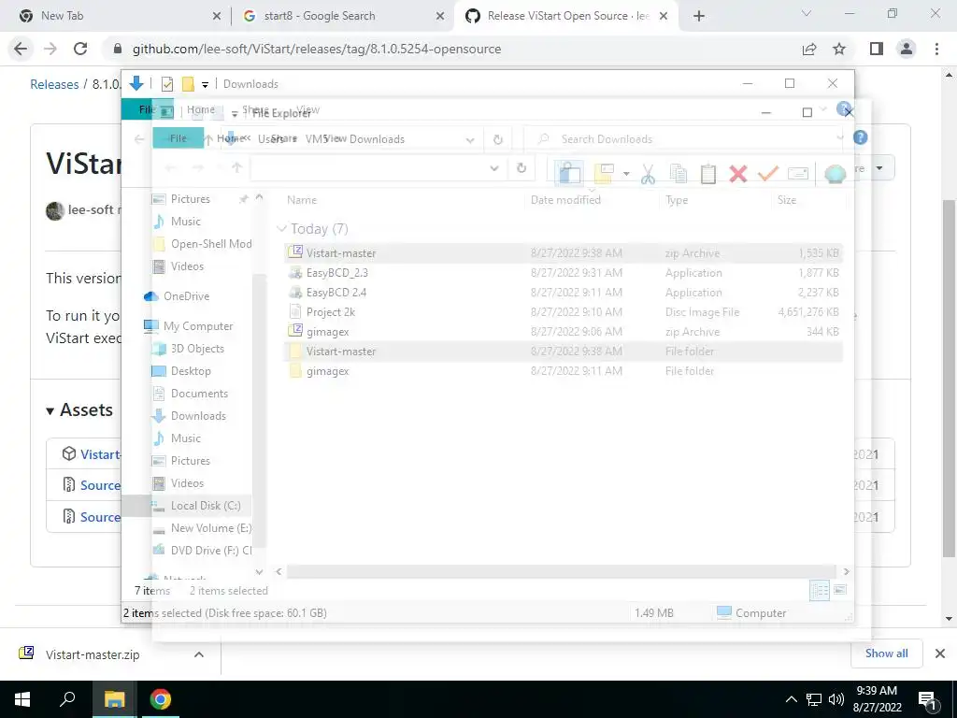The width and height of the screenshot is (957, 718).
Task: Switch to large icons view layout
Action: coord(840,590)
